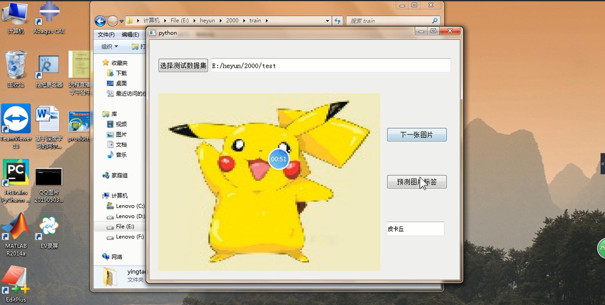Select File (E:) drive
The image size is (605, 305).
tap(121, 226)
